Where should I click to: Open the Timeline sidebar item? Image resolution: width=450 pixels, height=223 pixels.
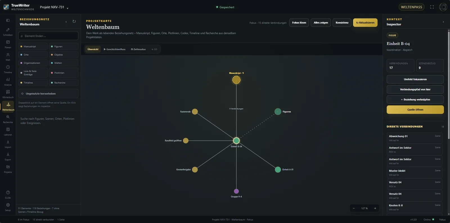[8, 69]
